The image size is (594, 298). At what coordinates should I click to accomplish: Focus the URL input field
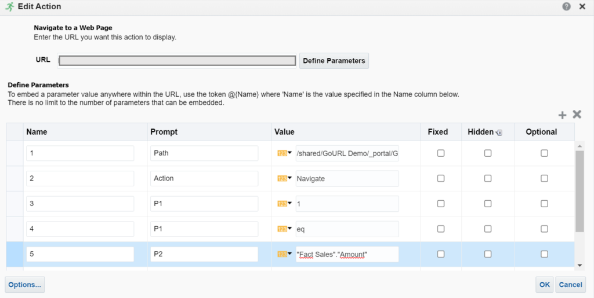click(177, 61)
